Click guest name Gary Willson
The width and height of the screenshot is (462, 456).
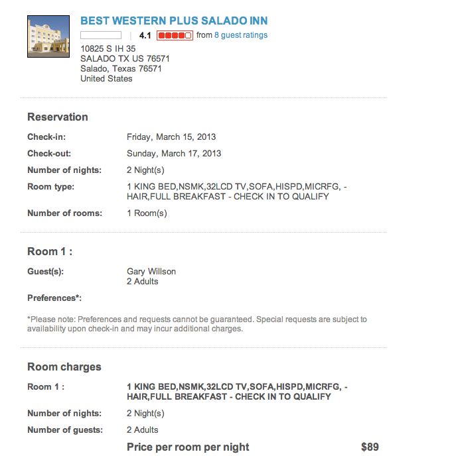click(x=151, y=271)
